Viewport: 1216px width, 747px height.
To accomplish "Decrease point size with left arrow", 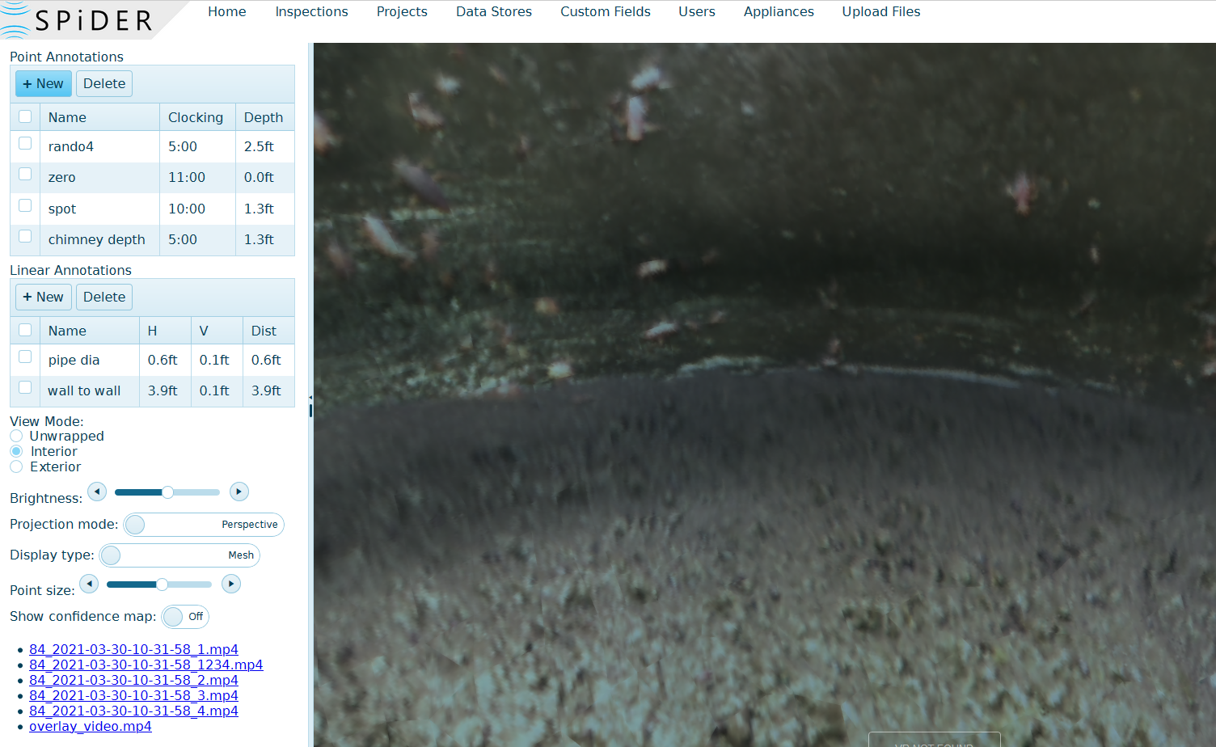I will [89, 584].
